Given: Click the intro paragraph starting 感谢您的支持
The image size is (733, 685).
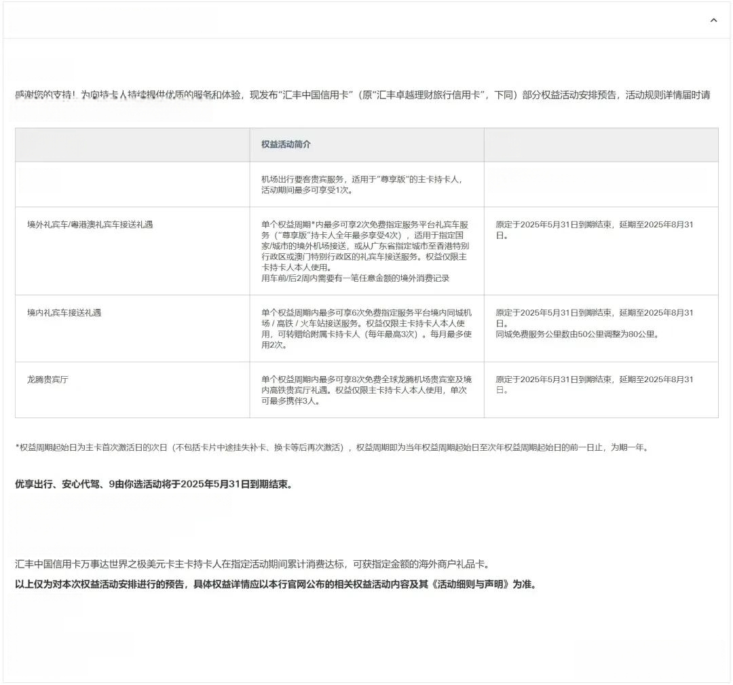Looking at the screenshot, I should 362,95.
